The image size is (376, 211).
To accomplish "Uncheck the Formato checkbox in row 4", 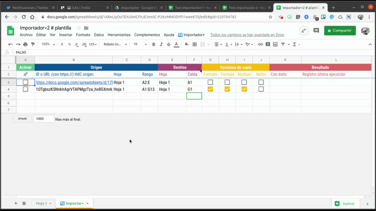I will tap(210, 89).
